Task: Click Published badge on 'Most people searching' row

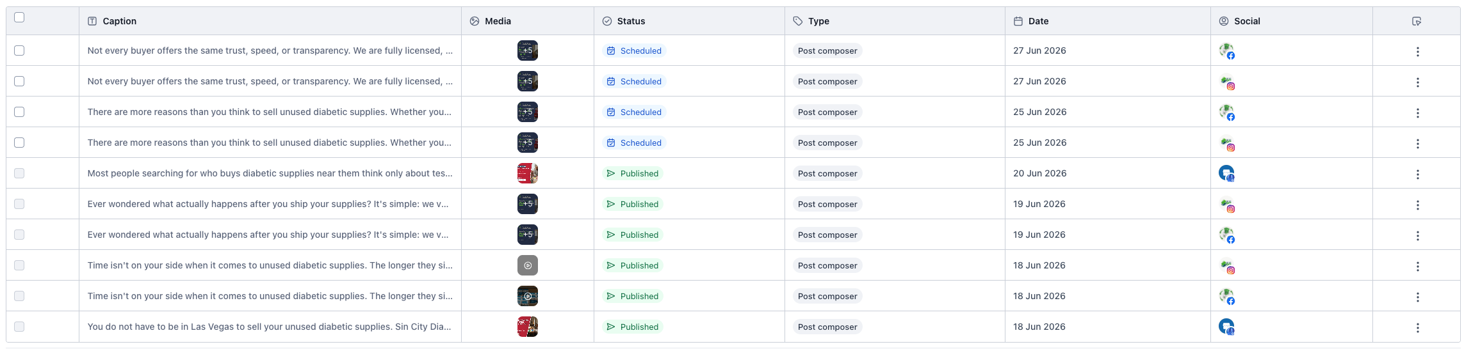Action: (633, 173)
